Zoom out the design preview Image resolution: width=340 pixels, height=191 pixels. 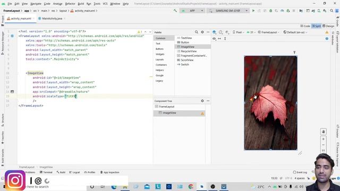(324, 145)
